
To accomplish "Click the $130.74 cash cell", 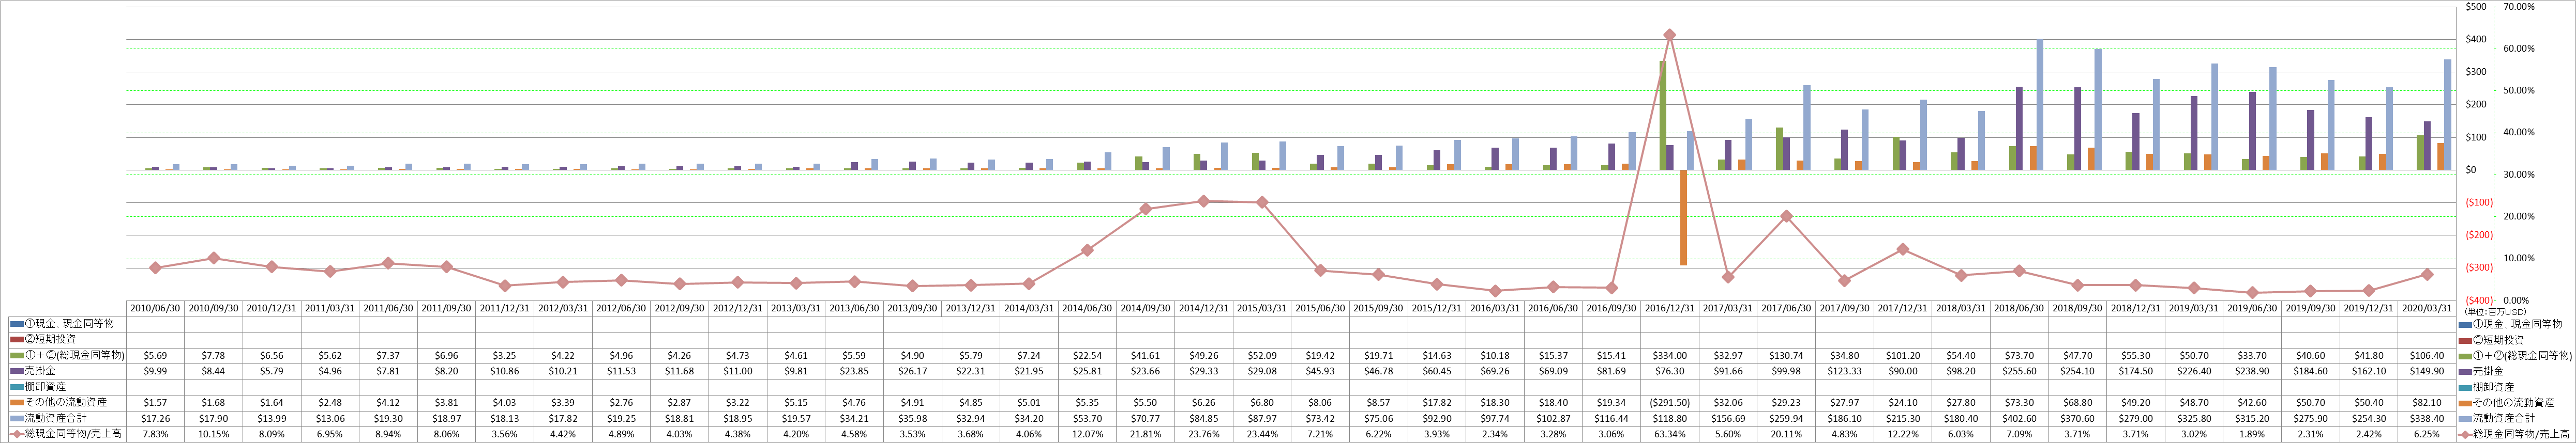I will click(x=1786, y=355).
